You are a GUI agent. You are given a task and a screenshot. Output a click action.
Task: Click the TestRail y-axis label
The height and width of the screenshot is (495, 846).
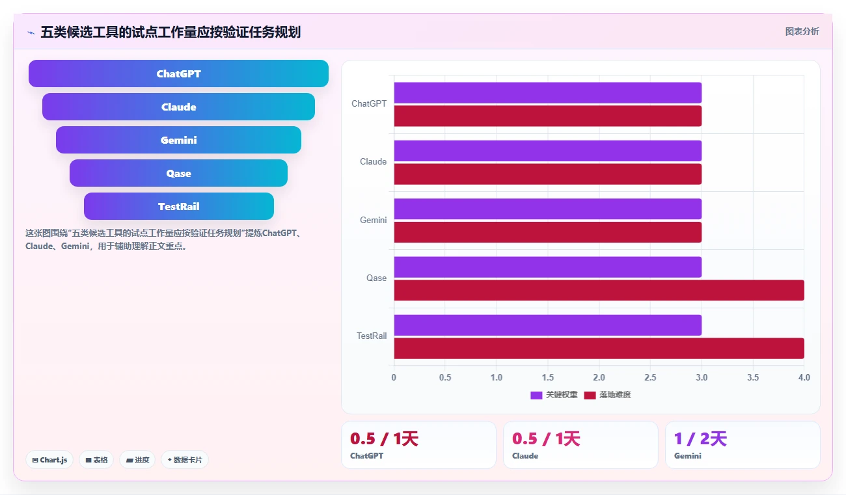[372, 336]
